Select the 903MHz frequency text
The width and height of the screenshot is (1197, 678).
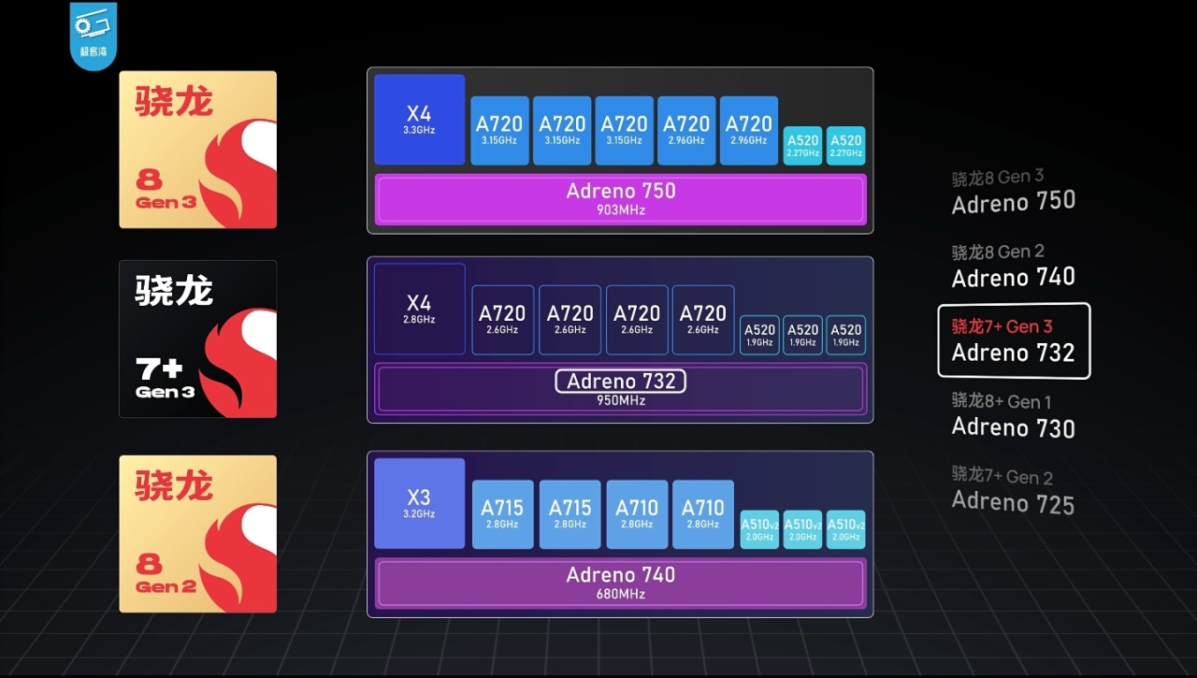[621, 210]
